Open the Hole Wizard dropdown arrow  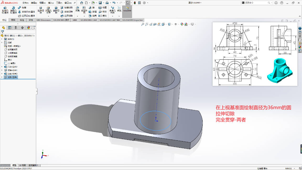(x=48, y=16)
